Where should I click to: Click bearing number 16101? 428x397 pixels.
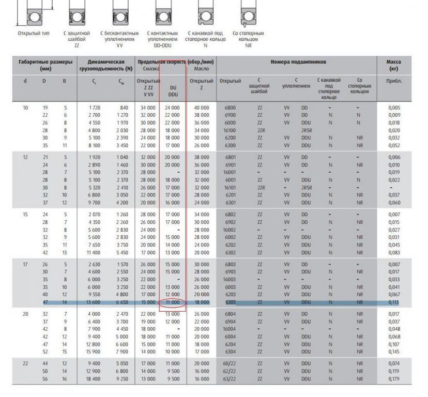(x=230, y=188)
